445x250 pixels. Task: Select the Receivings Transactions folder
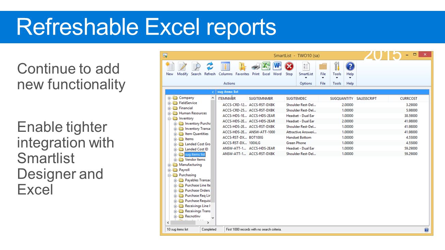click(197, 211)
